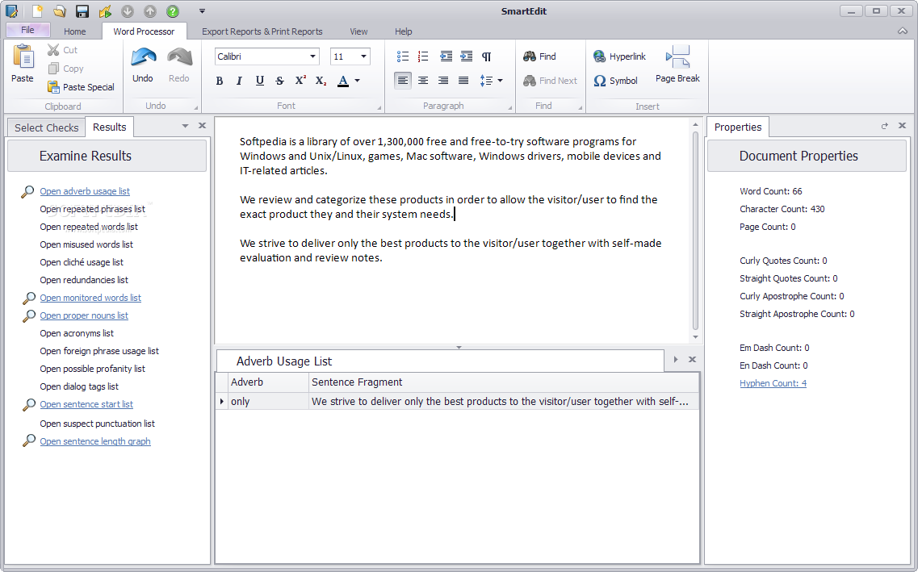918x572 pixels.
Task: Switch to the View tab
Action: (358, 31)
